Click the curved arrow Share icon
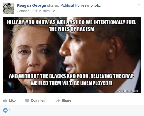Image resolution: width=144 pixels, height=116 pixels. click(58, 101)
